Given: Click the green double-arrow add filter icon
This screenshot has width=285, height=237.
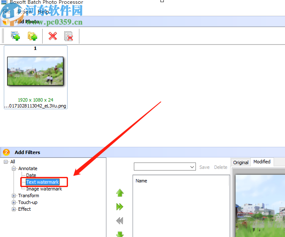Looking at the screenshot, I should (120, 207).
